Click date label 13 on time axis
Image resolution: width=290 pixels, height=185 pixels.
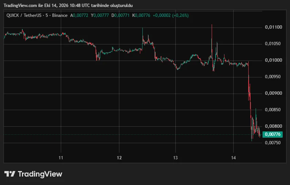(x=175, y=158)
